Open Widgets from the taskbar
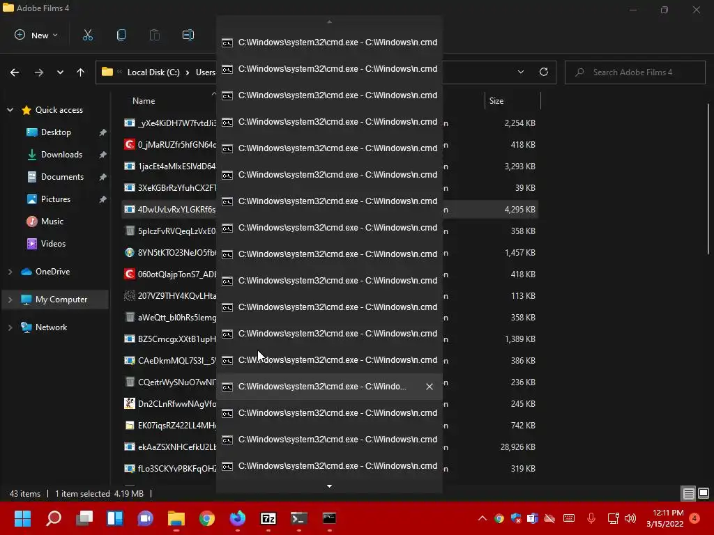 (x=115, y=518)
